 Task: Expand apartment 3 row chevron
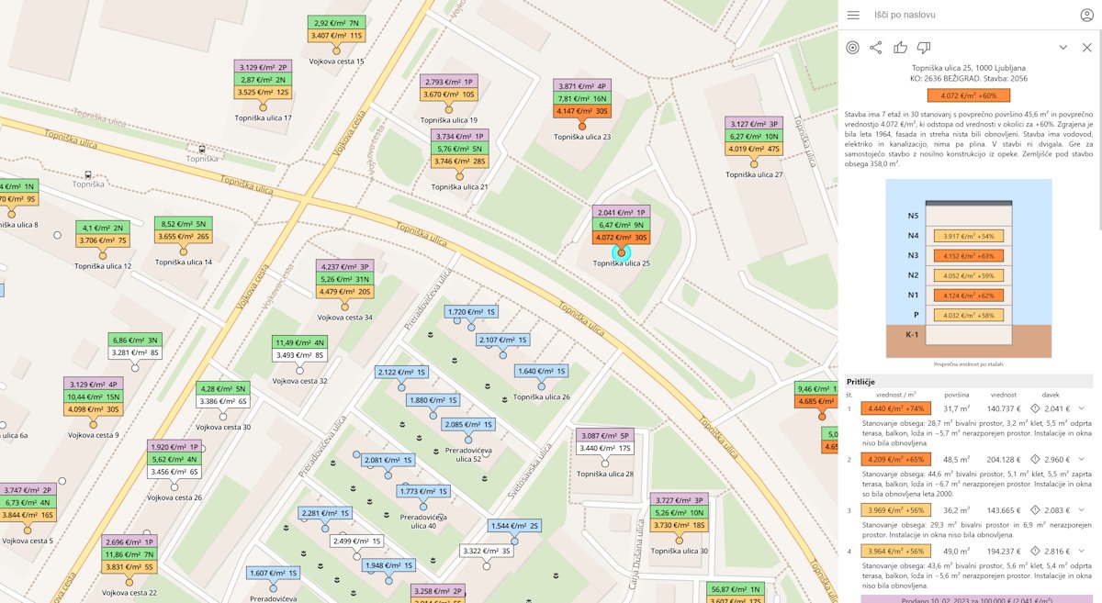1082,509
